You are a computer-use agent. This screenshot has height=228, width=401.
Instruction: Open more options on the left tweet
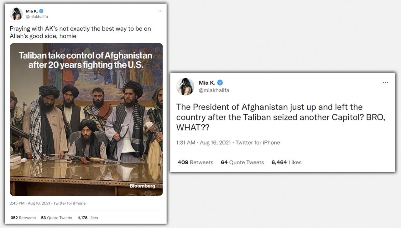[160, 11]
